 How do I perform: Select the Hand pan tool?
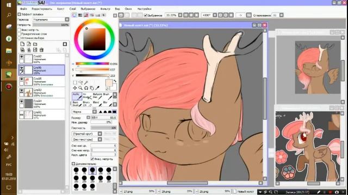[92, 88]
